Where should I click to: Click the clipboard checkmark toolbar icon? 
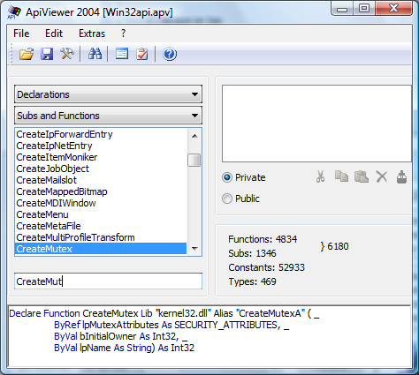(x=142, y=54)
